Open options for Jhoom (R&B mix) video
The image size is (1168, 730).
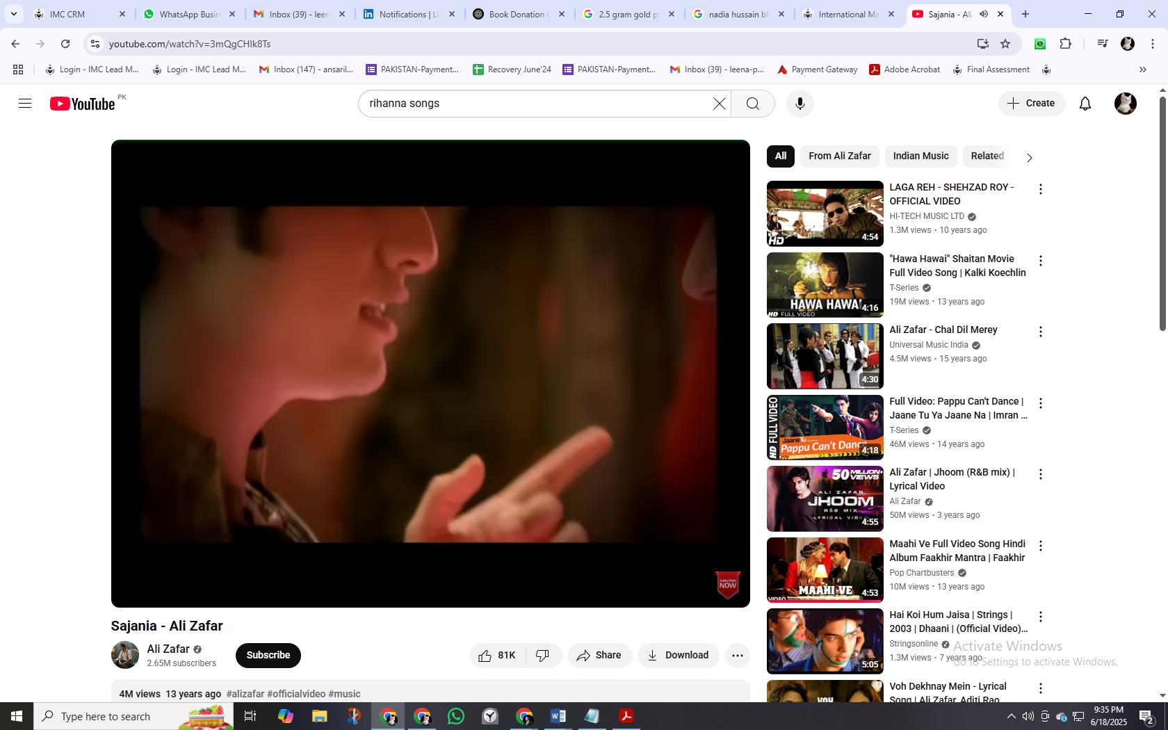(1041, 474)
